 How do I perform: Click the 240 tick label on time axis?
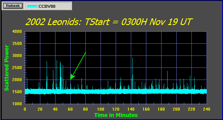click(x=207, y=109)
